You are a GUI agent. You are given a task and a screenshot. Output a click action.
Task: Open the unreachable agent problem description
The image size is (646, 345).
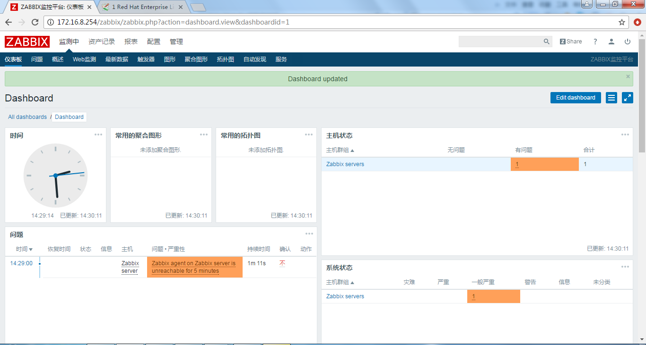click(193, 267)
